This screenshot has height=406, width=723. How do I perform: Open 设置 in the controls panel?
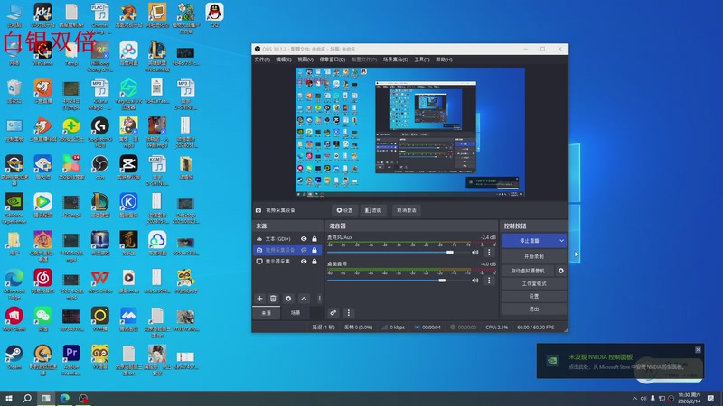[534, 297]
